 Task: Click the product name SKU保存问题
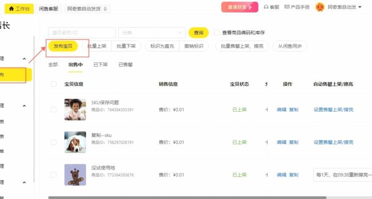[105, 103]
